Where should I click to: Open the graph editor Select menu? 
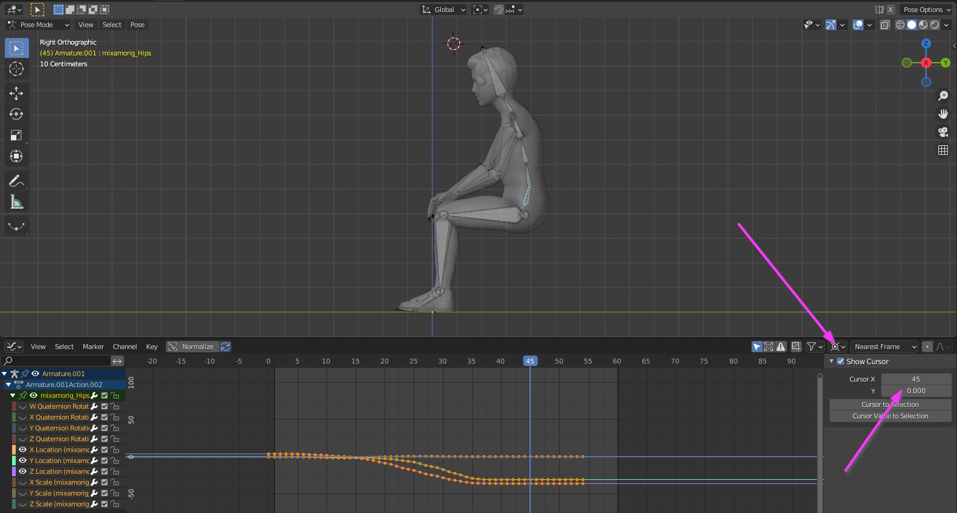[x=64, y=347]
